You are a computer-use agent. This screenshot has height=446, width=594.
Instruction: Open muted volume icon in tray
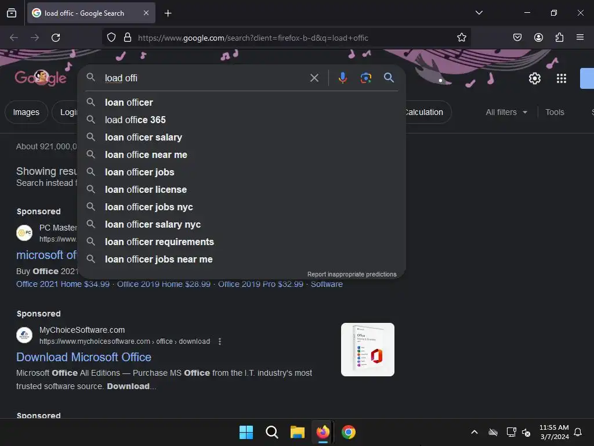point(526,432)
